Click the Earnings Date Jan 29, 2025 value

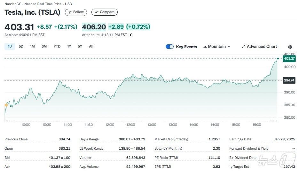pos(286,139)
